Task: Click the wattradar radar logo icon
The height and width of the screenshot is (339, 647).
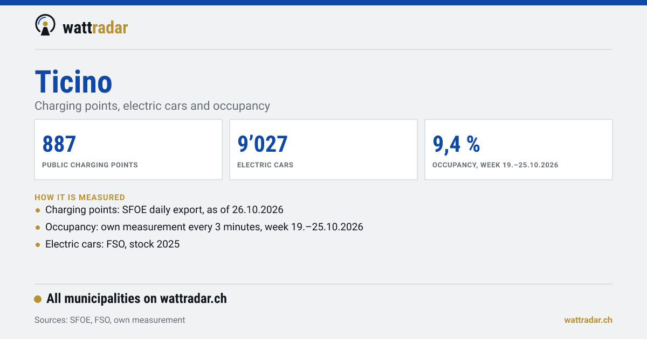Action: coord(45,25)
